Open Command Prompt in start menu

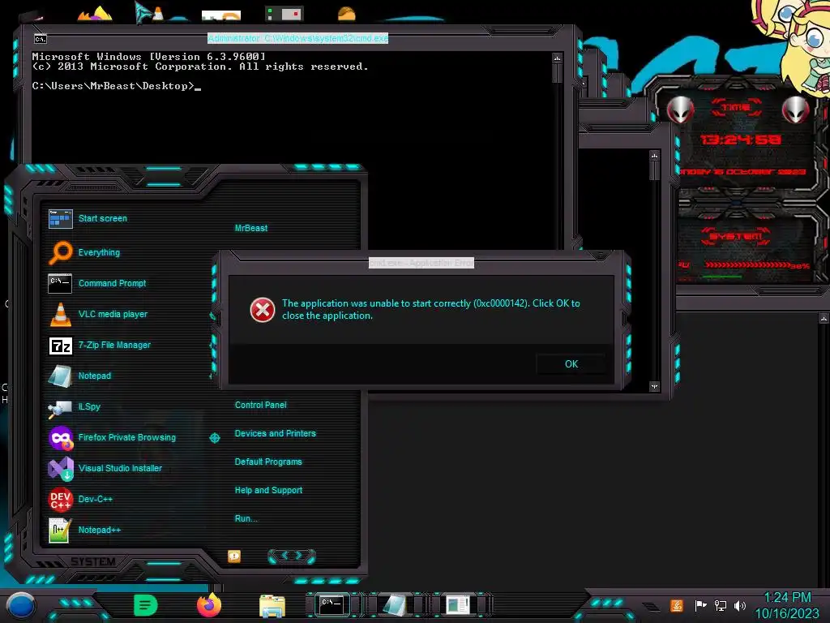click(97, 283)
